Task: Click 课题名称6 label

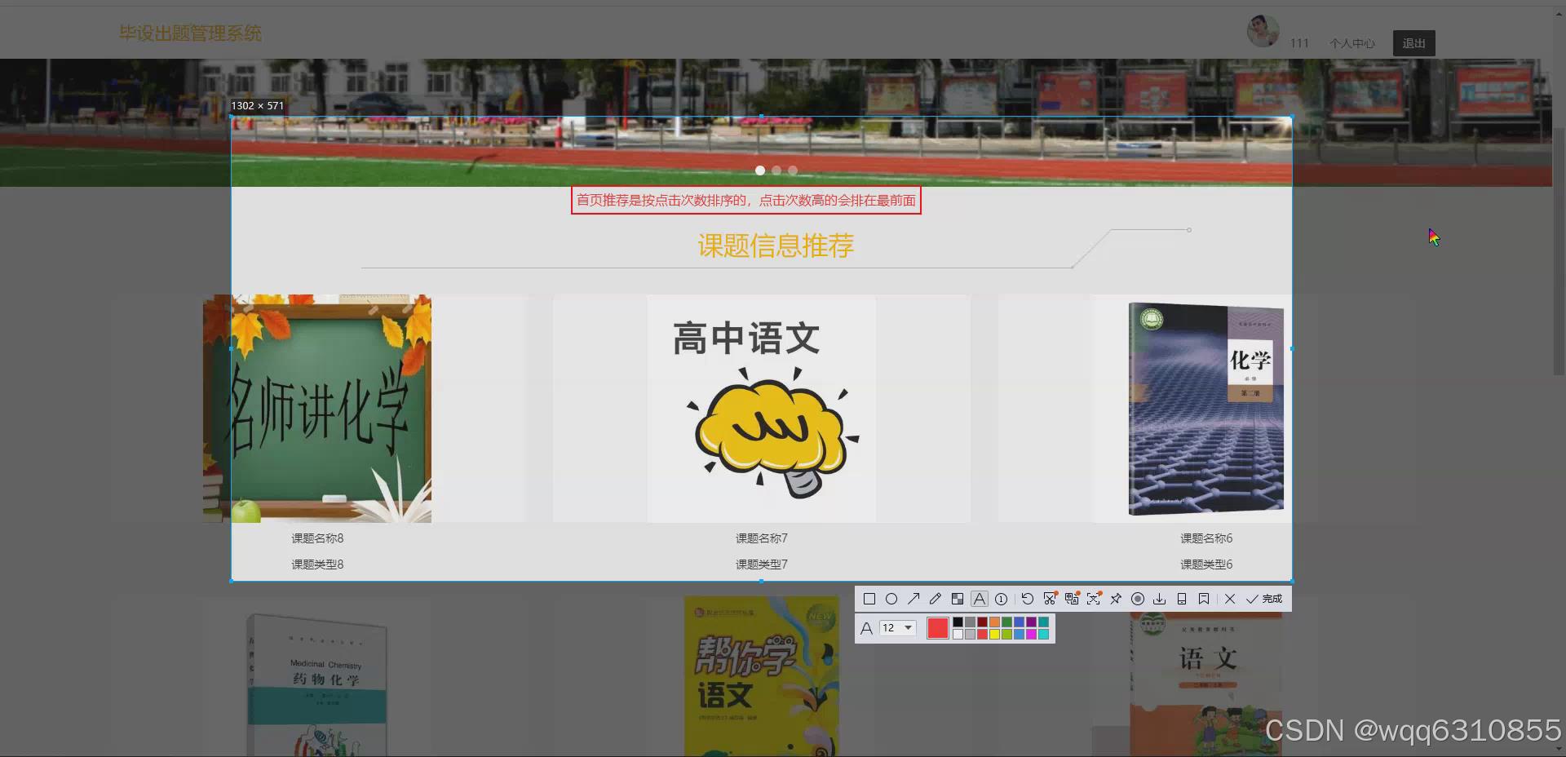Action: coord(1206,538)
